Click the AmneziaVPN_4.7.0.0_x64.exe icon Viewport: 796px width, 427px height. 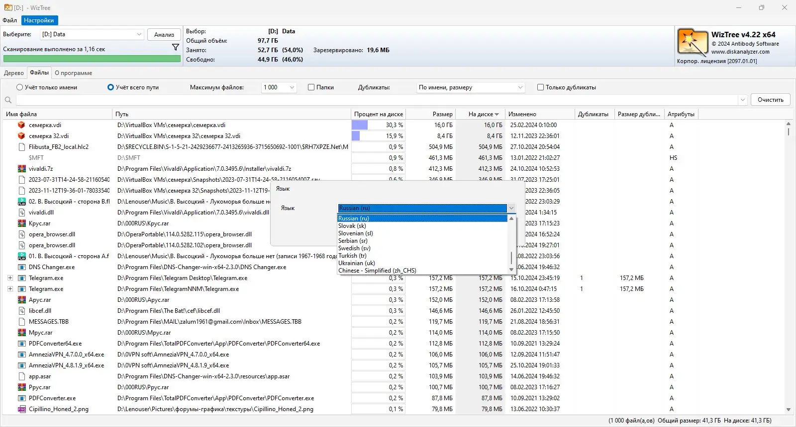(x=21, y=355)
